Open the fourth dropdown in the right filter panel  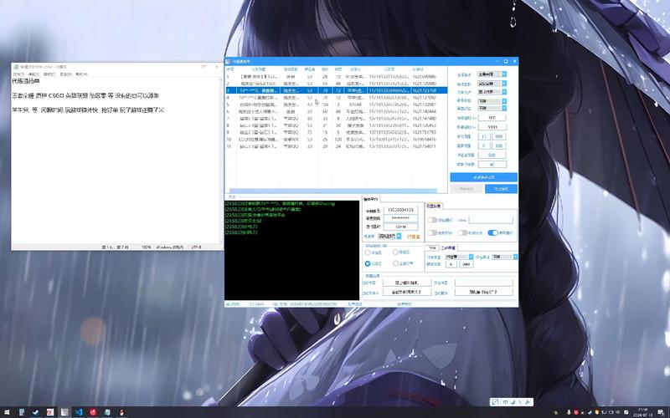[x=492, y=101]
